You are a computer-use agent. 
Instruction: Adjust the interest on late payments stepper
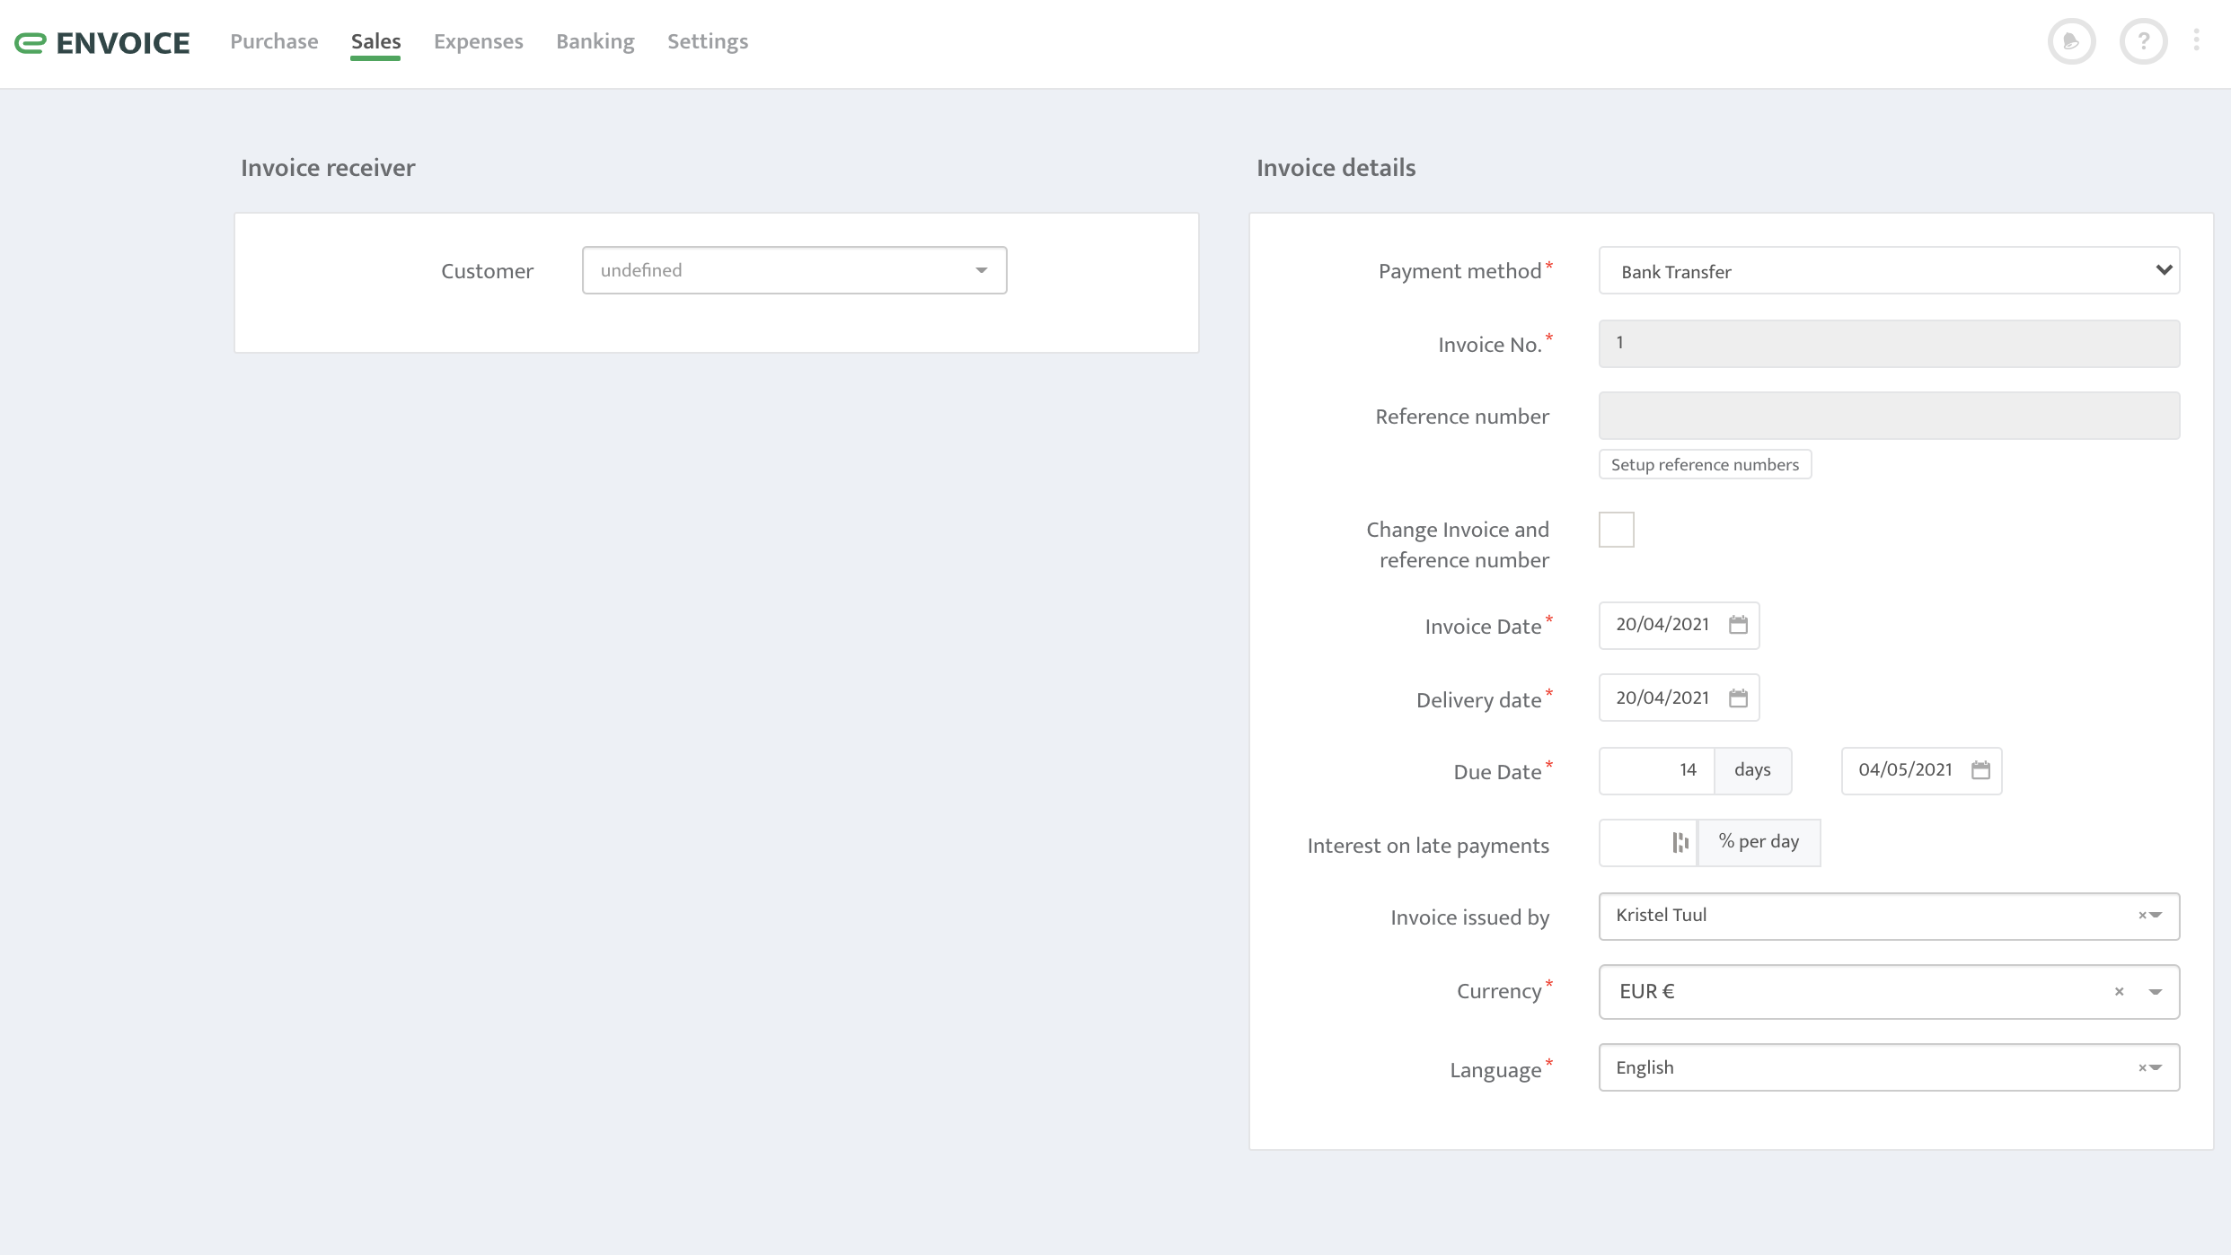click(x=1680, y=842)
